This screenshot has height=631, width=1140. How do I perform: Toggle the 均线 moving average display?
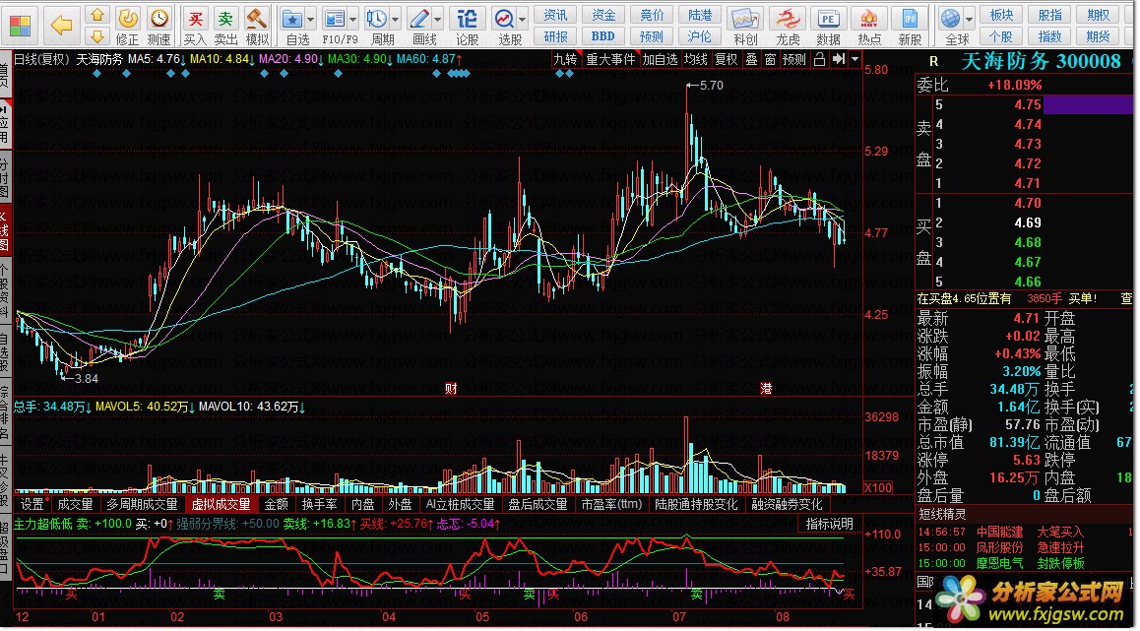pos(695,60)
